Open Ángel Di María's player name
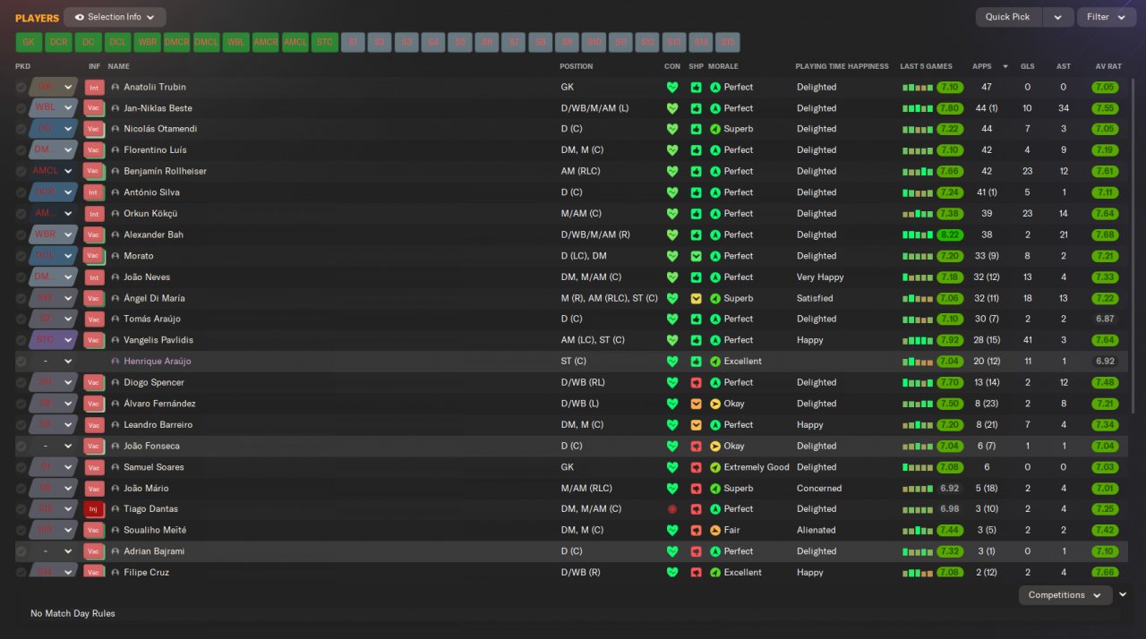The height and width of the screenshot is (639, 1146). [x=154, y=298]
